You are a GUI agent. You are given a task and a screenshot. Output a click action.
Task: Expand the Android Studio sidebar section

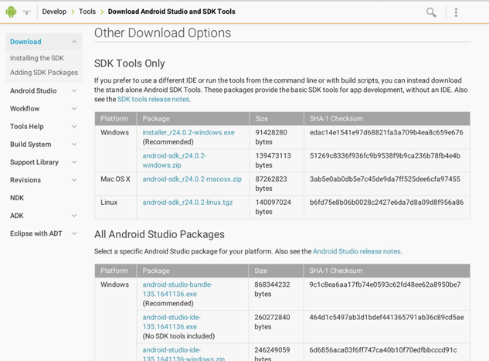coord(74,90)
